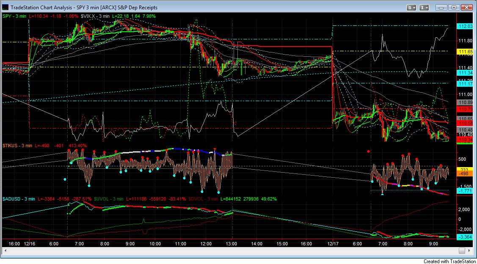Click the gray 110.48 price axis marker
This screenshot has height=264, width=477.
pyautogui.click(x=464, y=129)
